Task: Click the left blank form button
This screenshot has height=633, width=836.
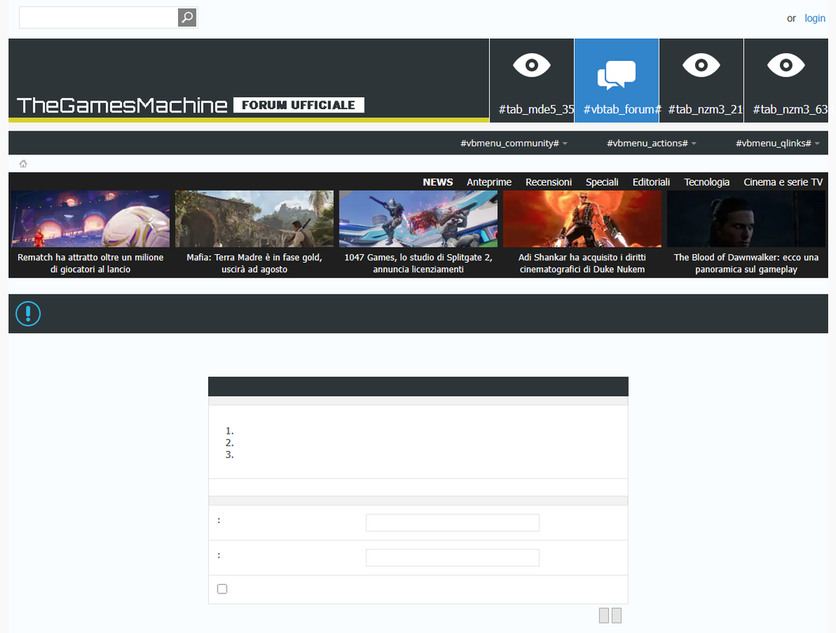Action: click(x=604, y=616)
